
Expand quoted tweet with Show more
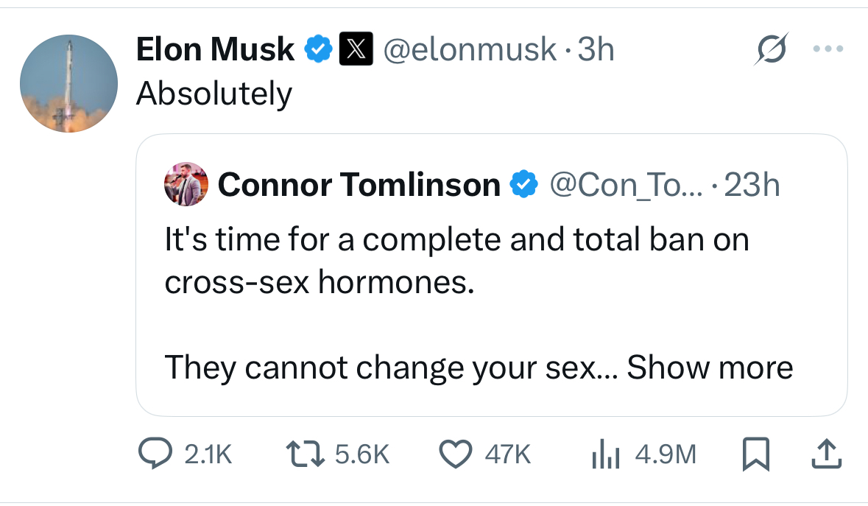pos(710,366)
